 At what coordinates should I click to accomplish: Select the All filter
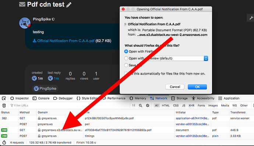click(x=157, y=105)
